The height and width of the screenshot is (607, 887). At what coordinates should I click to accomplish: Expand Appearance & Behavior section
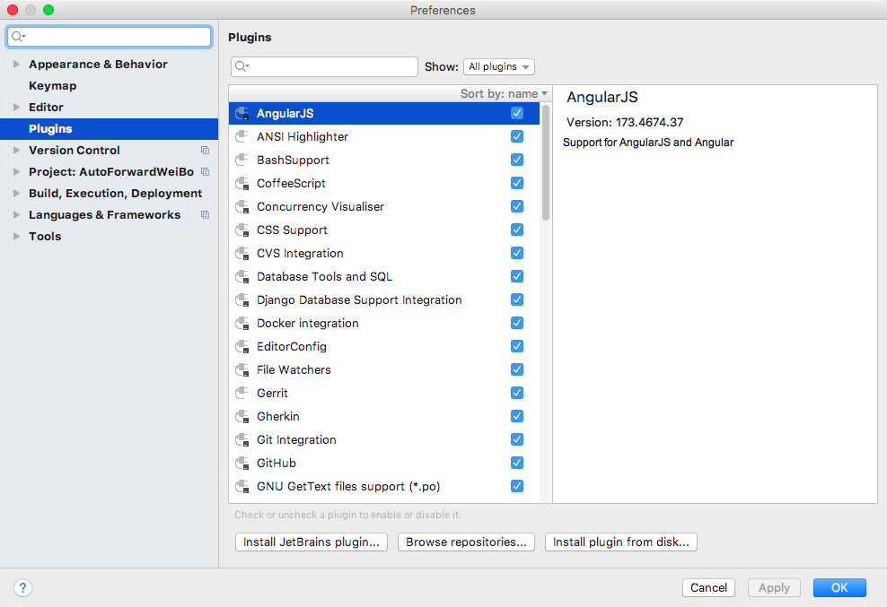[16, 65]
